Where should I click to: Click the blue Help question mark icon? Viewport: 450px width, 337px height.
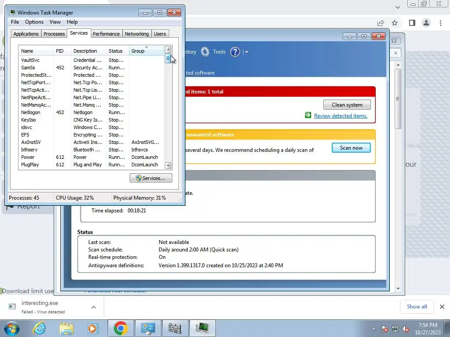pyautogui.click(x=235, y=52)
